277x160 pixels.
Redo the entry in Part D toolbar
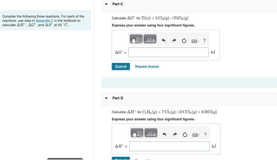175,134
